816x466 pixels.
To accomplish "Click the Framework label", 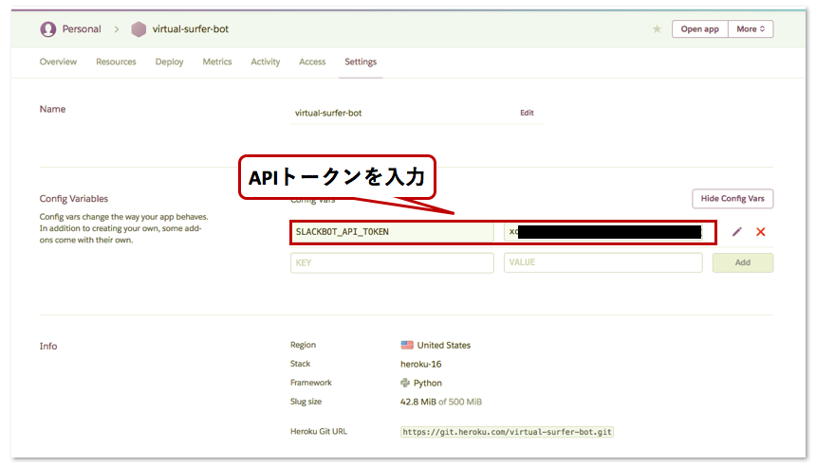I will tap(310, 383).
